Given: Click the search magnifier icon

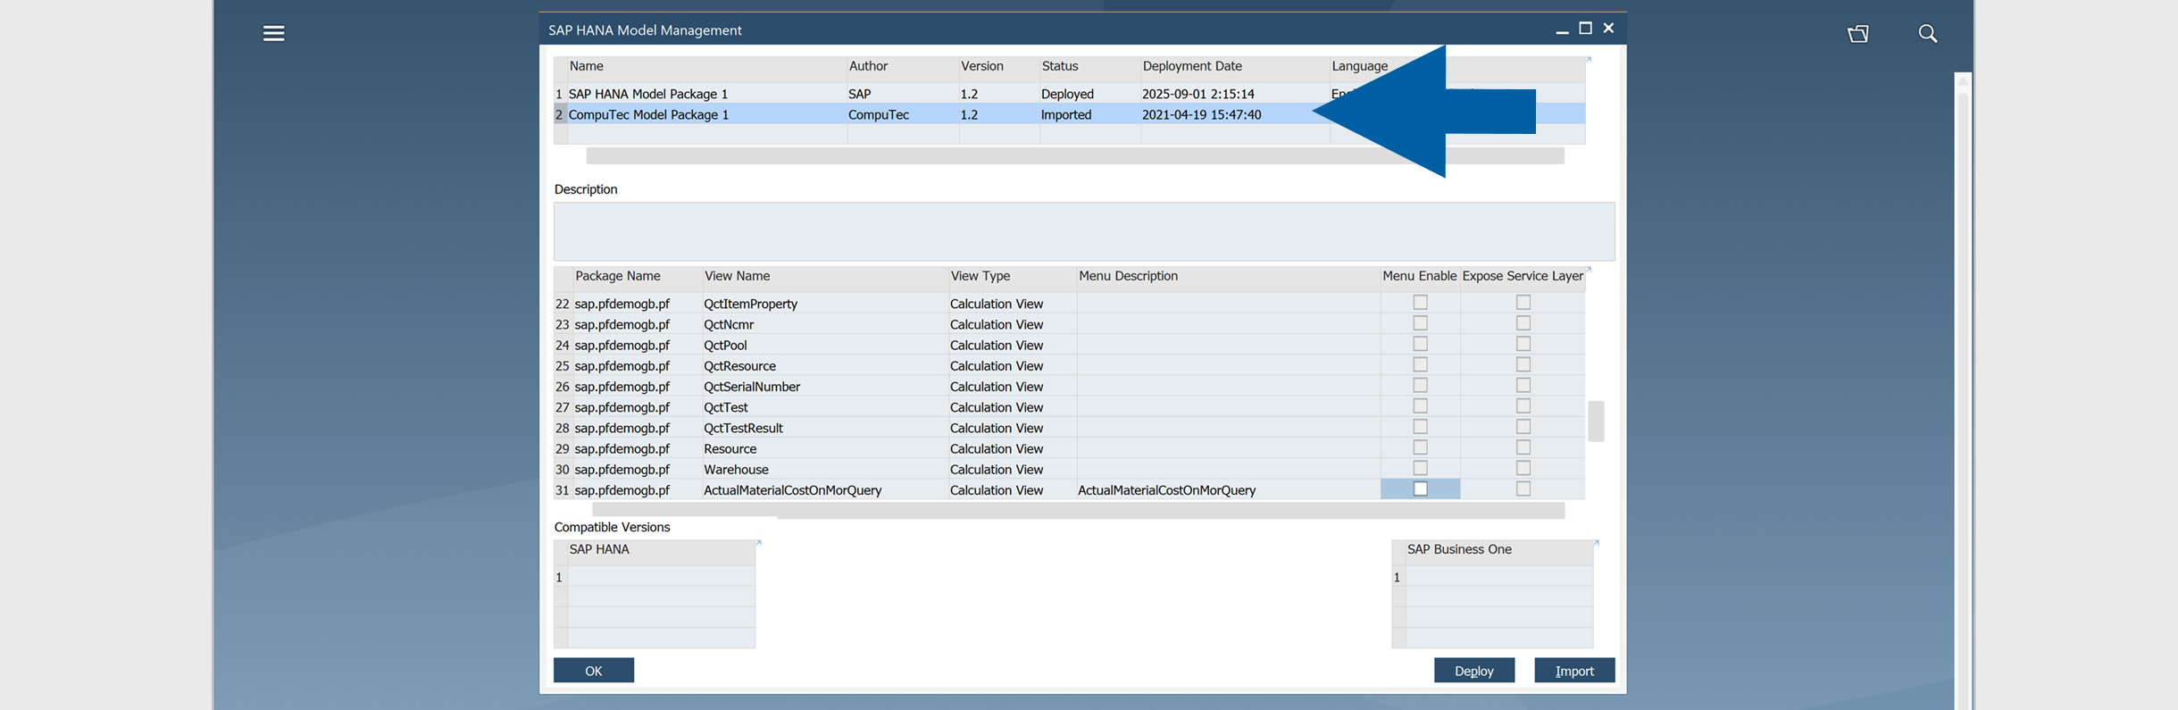Looking at the screenshot, I should point(1927,33).
